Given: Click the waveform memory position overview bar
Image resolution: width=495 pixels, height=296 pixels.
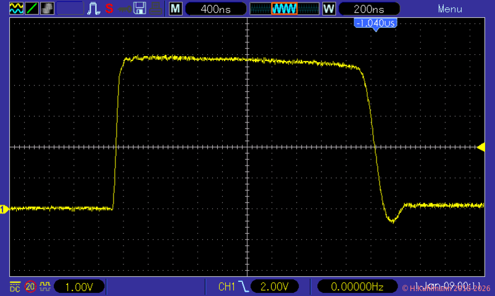Looking at the screenshot, I should [x=284, y=9].
